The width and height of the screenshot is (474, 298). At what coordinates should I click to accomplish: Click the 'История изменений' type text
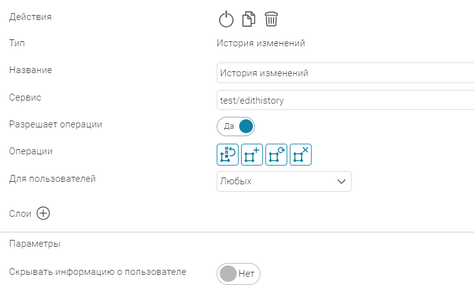261,43
